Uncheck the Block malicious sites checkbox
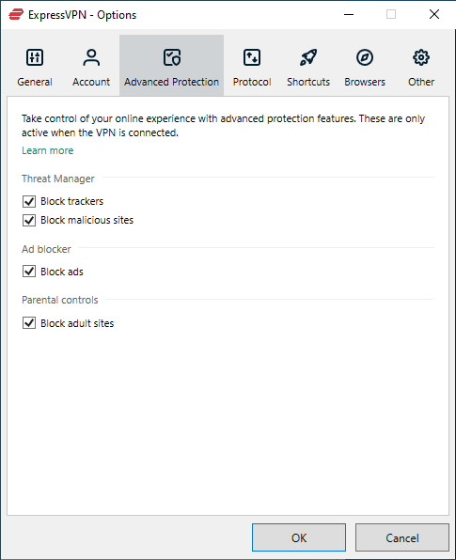This screenshot has width=456, height=560. click(x=29, y=221)
